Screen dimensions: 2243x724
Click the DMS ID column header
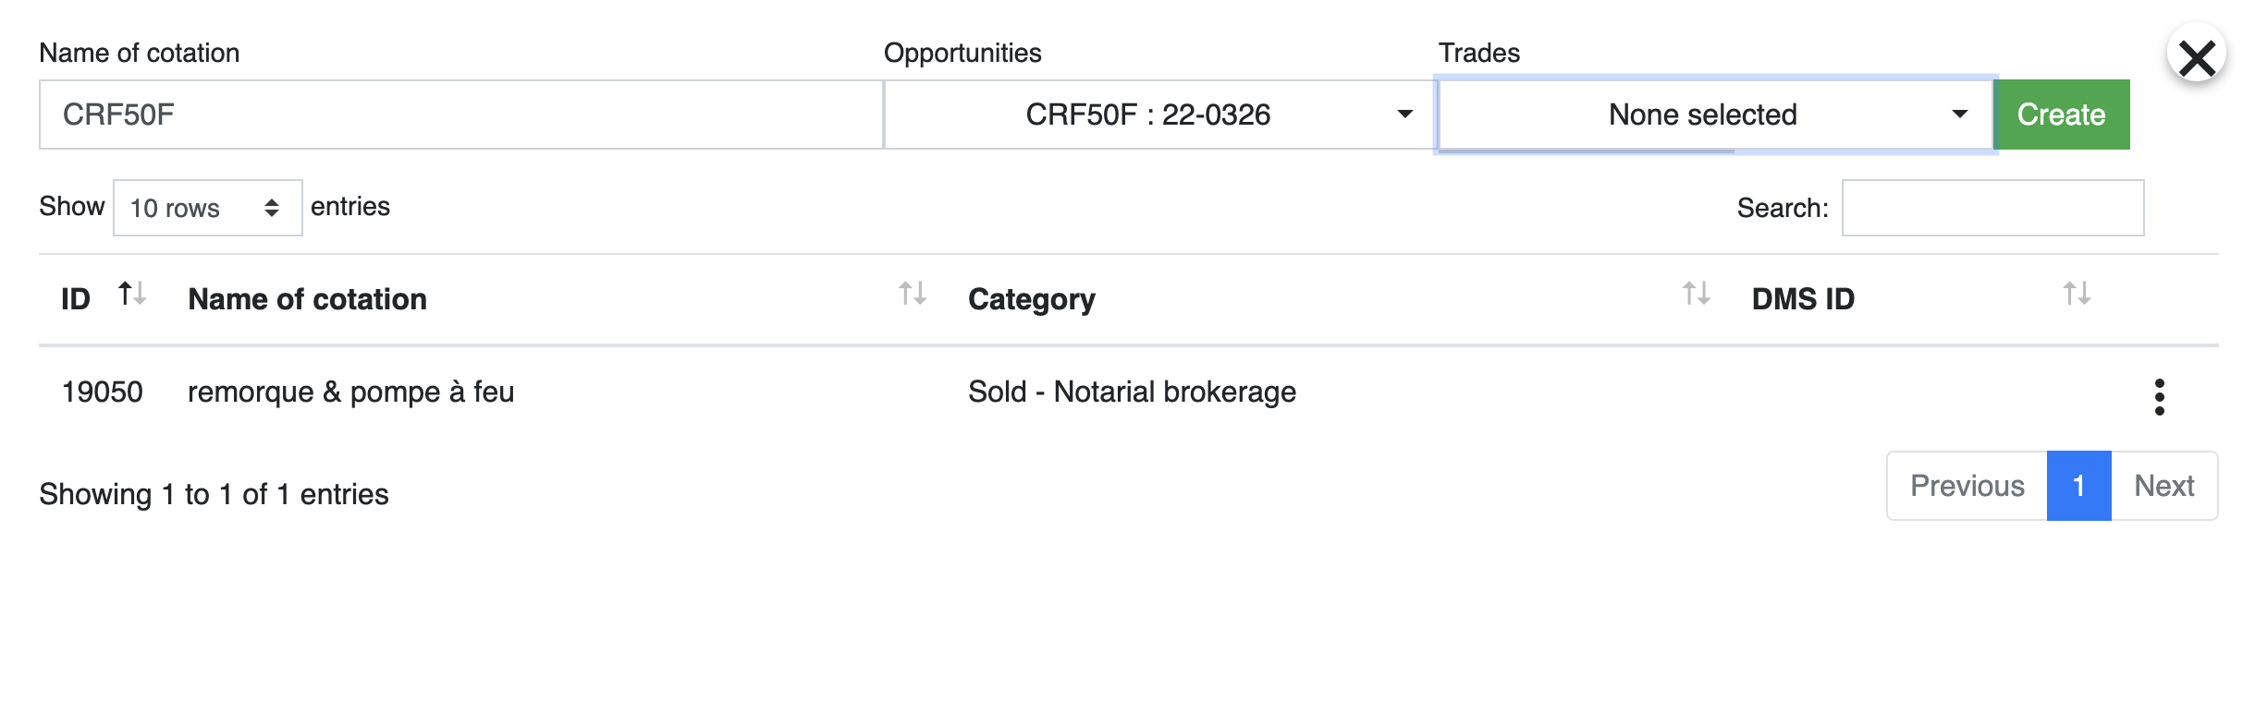point(1803,299)
